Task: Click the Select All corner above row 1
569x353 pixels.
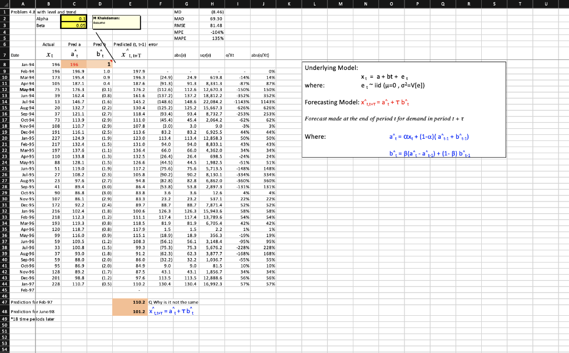Action: 5,4
